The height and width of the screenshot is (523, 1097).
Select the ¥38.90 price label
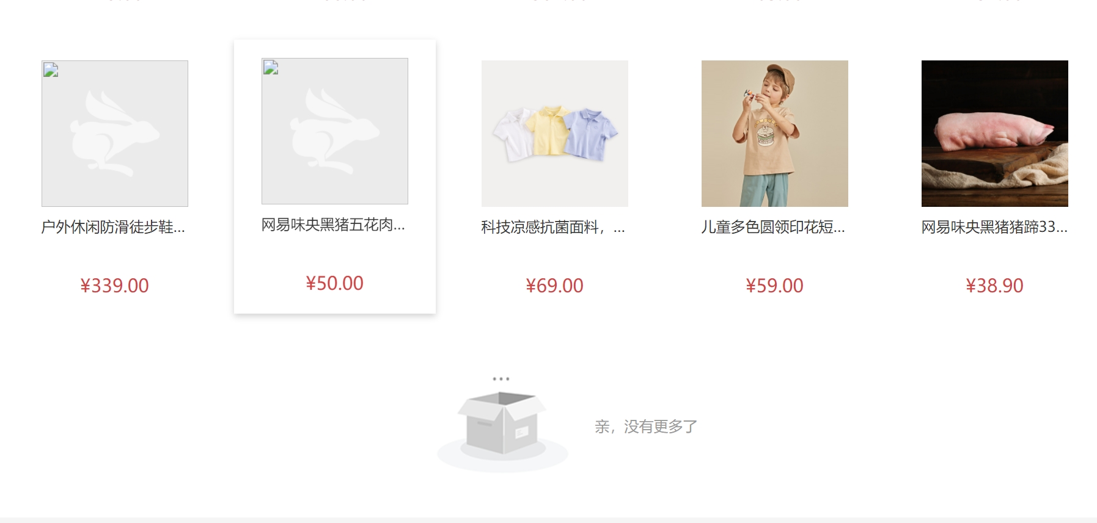995,286
